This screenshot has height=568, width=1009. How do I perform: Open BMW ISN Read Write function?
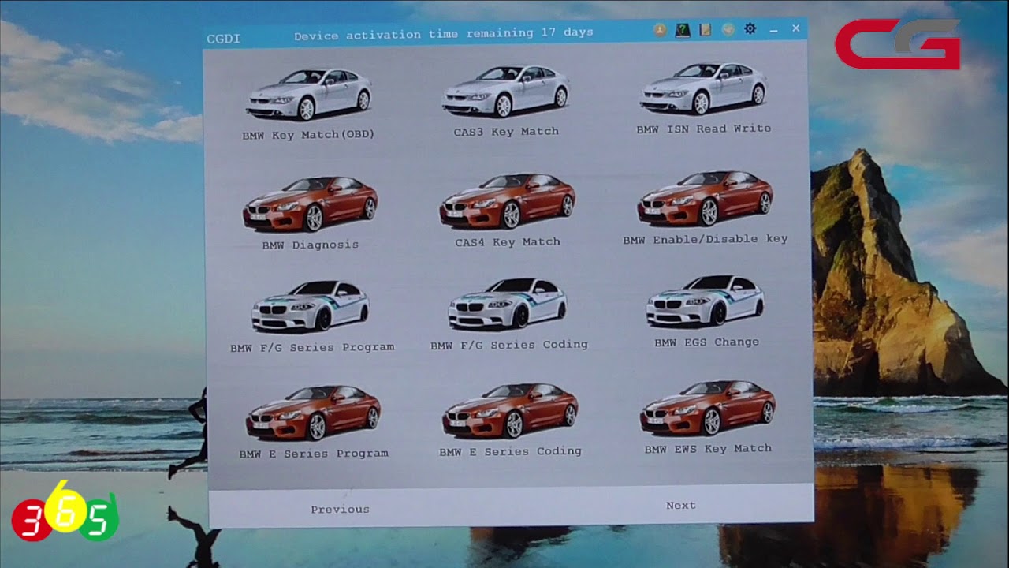click(x=703, y=98)
